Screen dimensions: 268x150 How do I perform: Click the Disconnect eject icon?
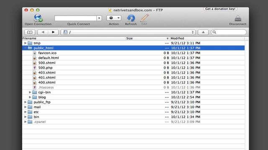(x=238, y=18)
